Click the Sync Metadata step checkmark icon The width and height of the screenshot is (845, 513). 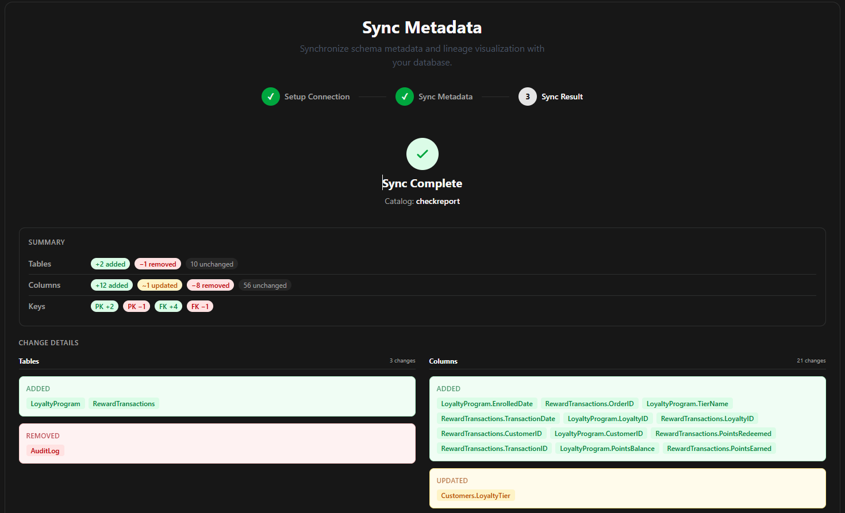[x=405, y=97]
